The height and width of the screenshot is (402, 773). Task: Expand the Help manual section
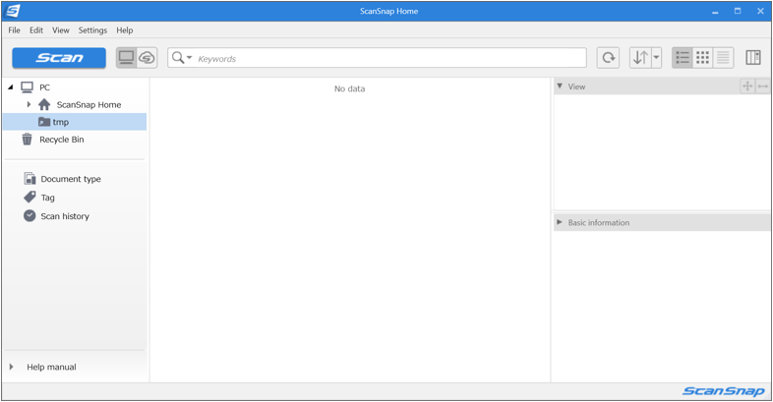11,367
